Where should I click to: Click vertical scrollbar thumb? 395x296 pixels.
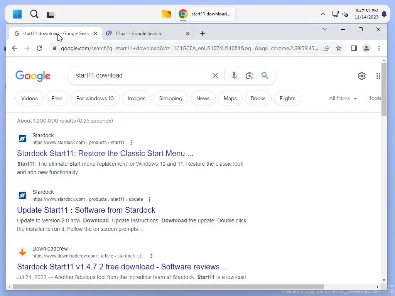(x=384, y=89)
